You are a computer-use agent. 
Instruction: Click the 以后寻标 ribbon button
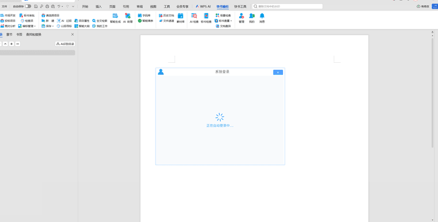coord(64,26)
